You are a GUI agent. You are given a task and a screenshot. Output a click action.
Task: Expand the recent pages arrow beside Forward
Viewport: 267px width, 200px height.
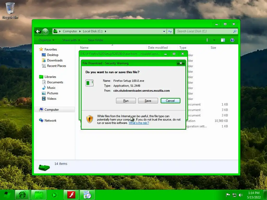point(50,31)
